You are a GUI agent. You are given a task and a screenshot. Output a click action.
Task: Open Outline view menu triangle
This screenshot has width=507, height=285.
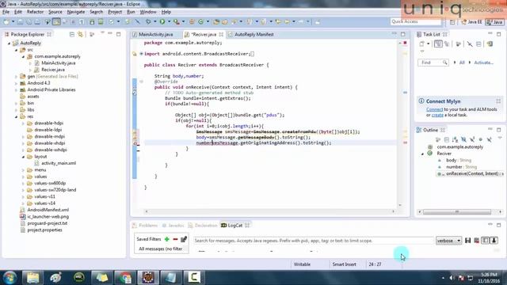click(x=500, y=138)
